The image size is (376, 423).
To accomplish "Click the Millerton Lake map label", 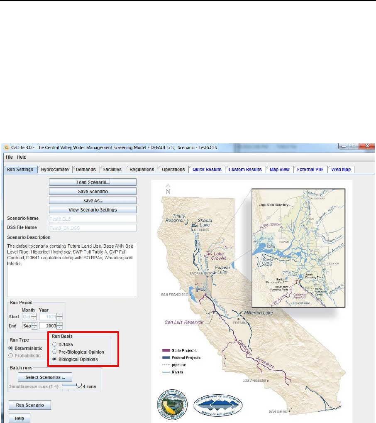I will [x=259, y=312].
